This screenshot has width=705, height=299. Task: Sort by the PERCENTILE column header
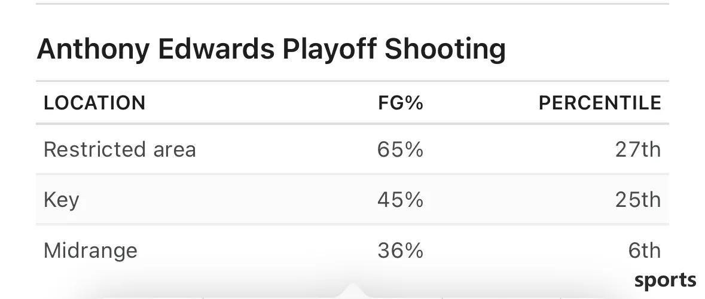[x=600, y=103]
